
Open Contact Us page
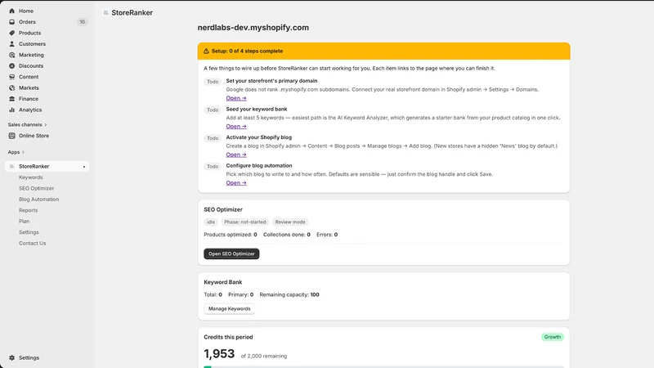(x=32, y=243)
